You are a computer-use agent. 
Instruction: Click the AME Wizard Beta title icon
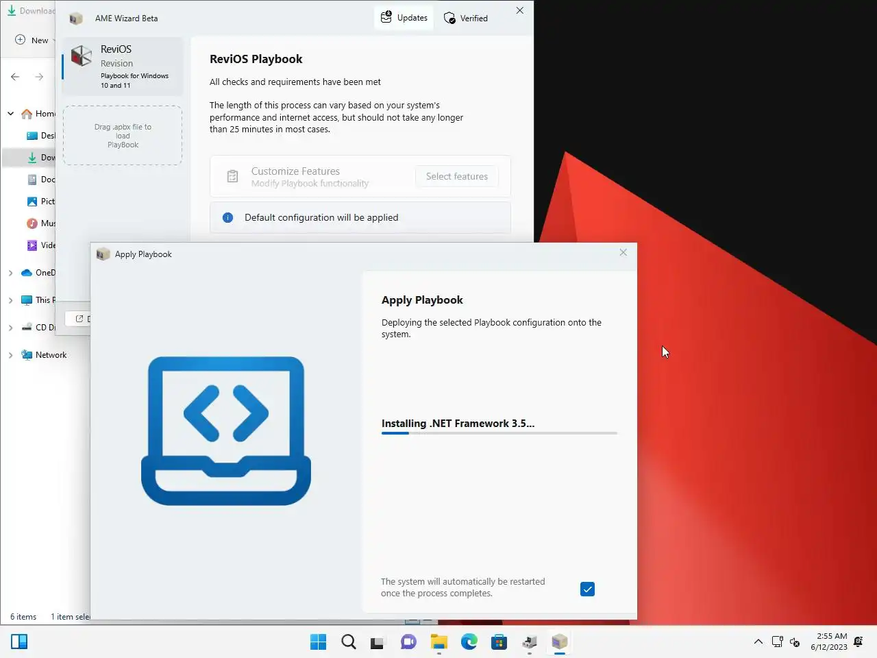pos(76,19)
